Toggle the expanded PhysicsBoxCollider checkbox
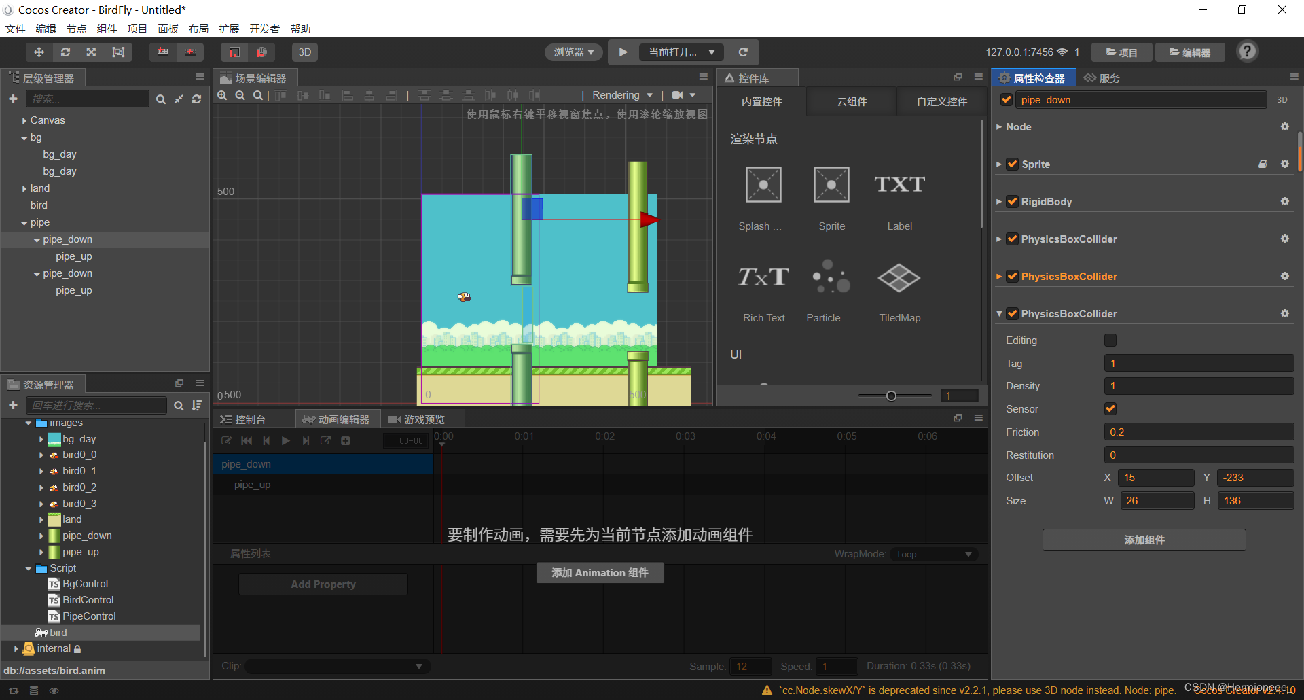The width and height of the screenshot is (1304, 700). tap(1012, 314)
